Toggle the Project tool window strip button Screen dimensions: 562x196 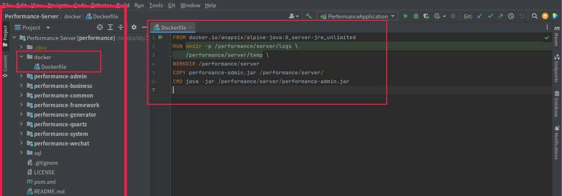pos(5,37)
